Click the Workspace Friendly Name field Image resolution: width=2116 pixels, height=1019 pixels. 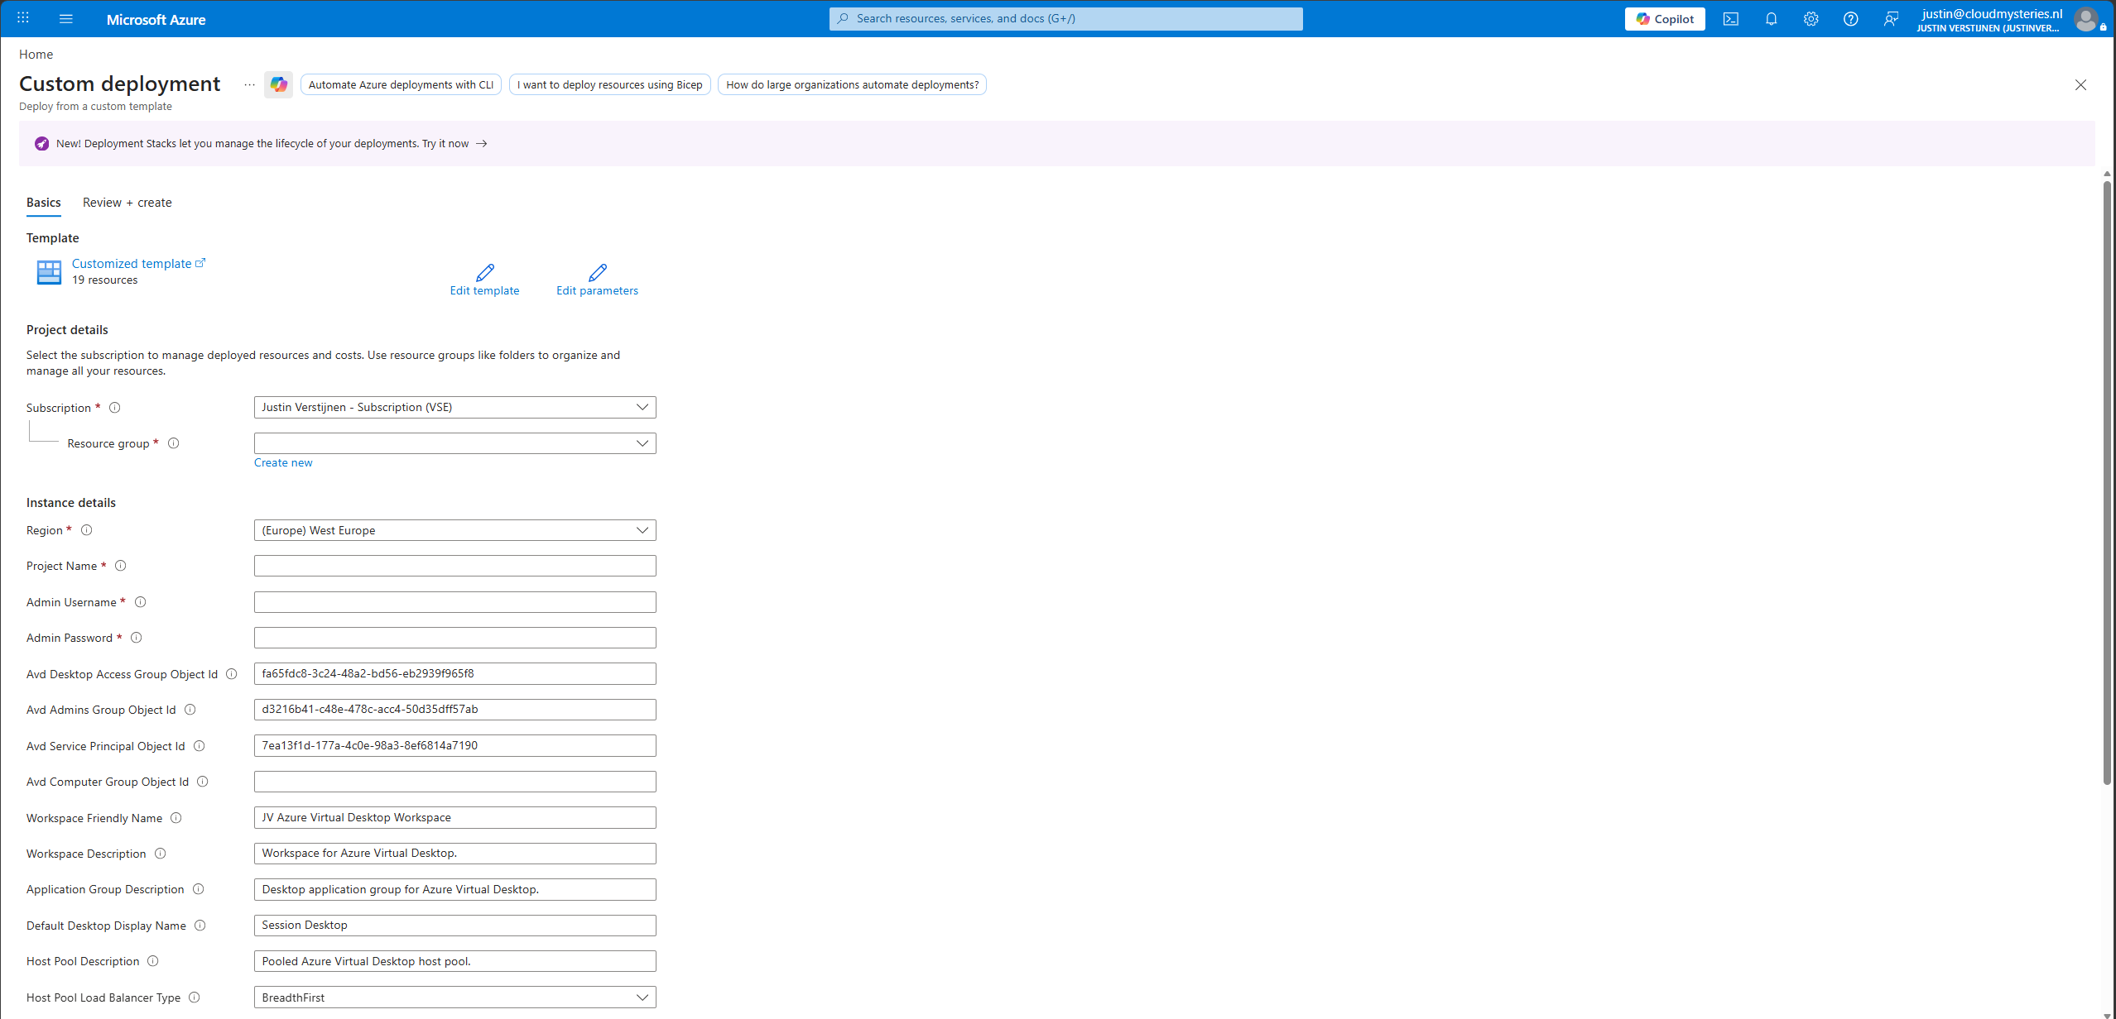[455, 817]
